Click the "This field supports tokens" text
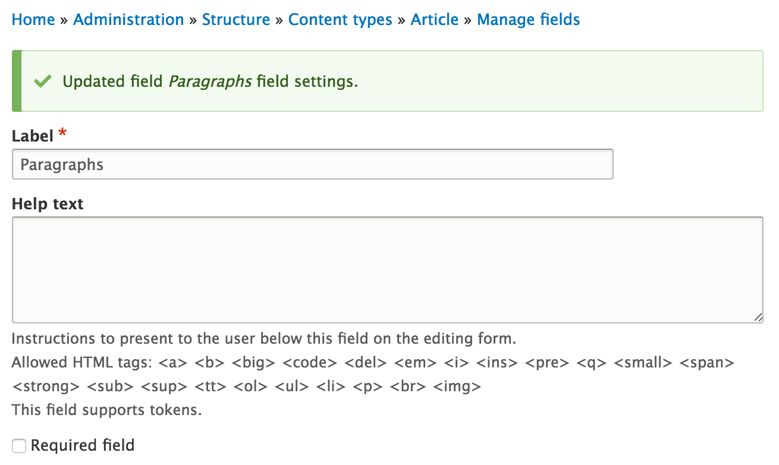This screenshot has width=779, height=465. pos(107,410)
